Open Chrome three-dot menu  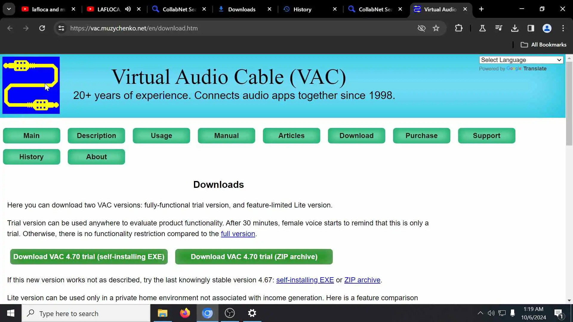563,28
